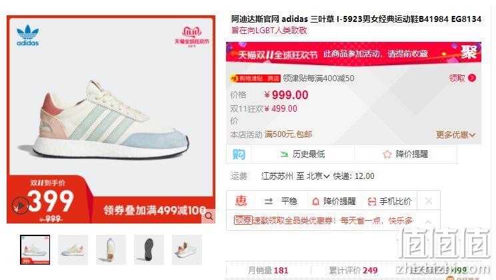Click the bell 降价提醒 price alert
This screenshot has height=280, width=496.
coord(334,201)
